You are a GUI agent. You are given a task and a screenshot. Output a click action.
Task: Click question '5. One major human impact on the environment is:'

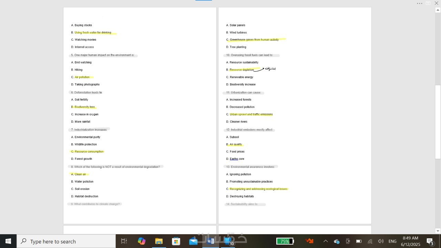click(103, 55)
